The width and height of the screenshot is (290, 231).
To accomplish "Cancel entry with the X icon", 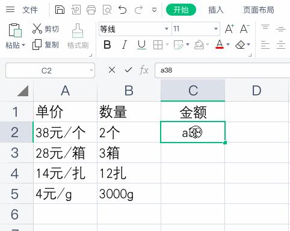I will pyautogui.click(x=112, y=70).
